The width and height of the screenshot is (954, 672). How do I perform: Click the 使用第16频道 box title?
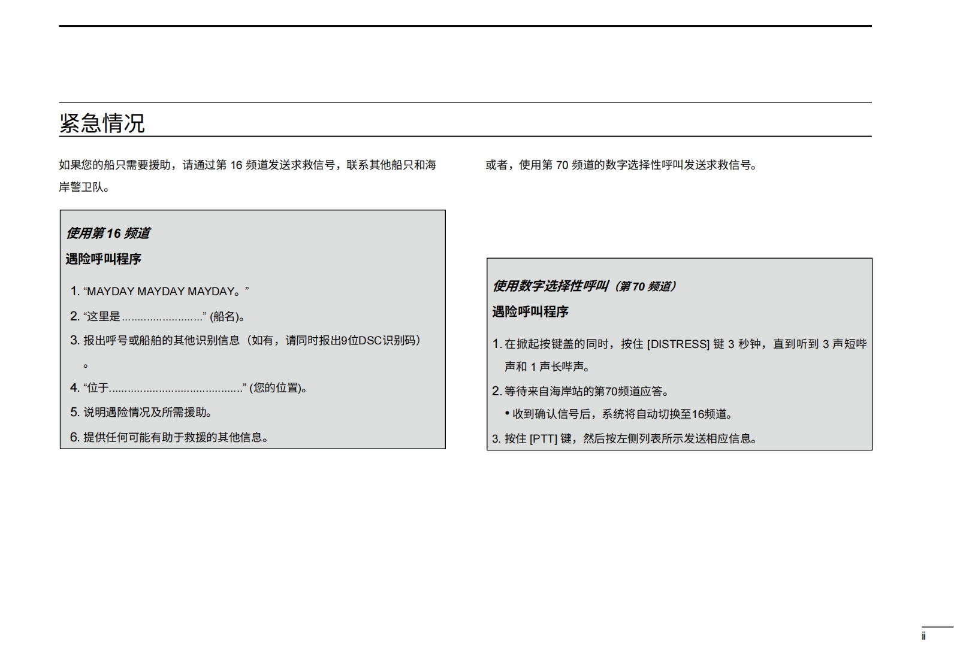[108, 233]
